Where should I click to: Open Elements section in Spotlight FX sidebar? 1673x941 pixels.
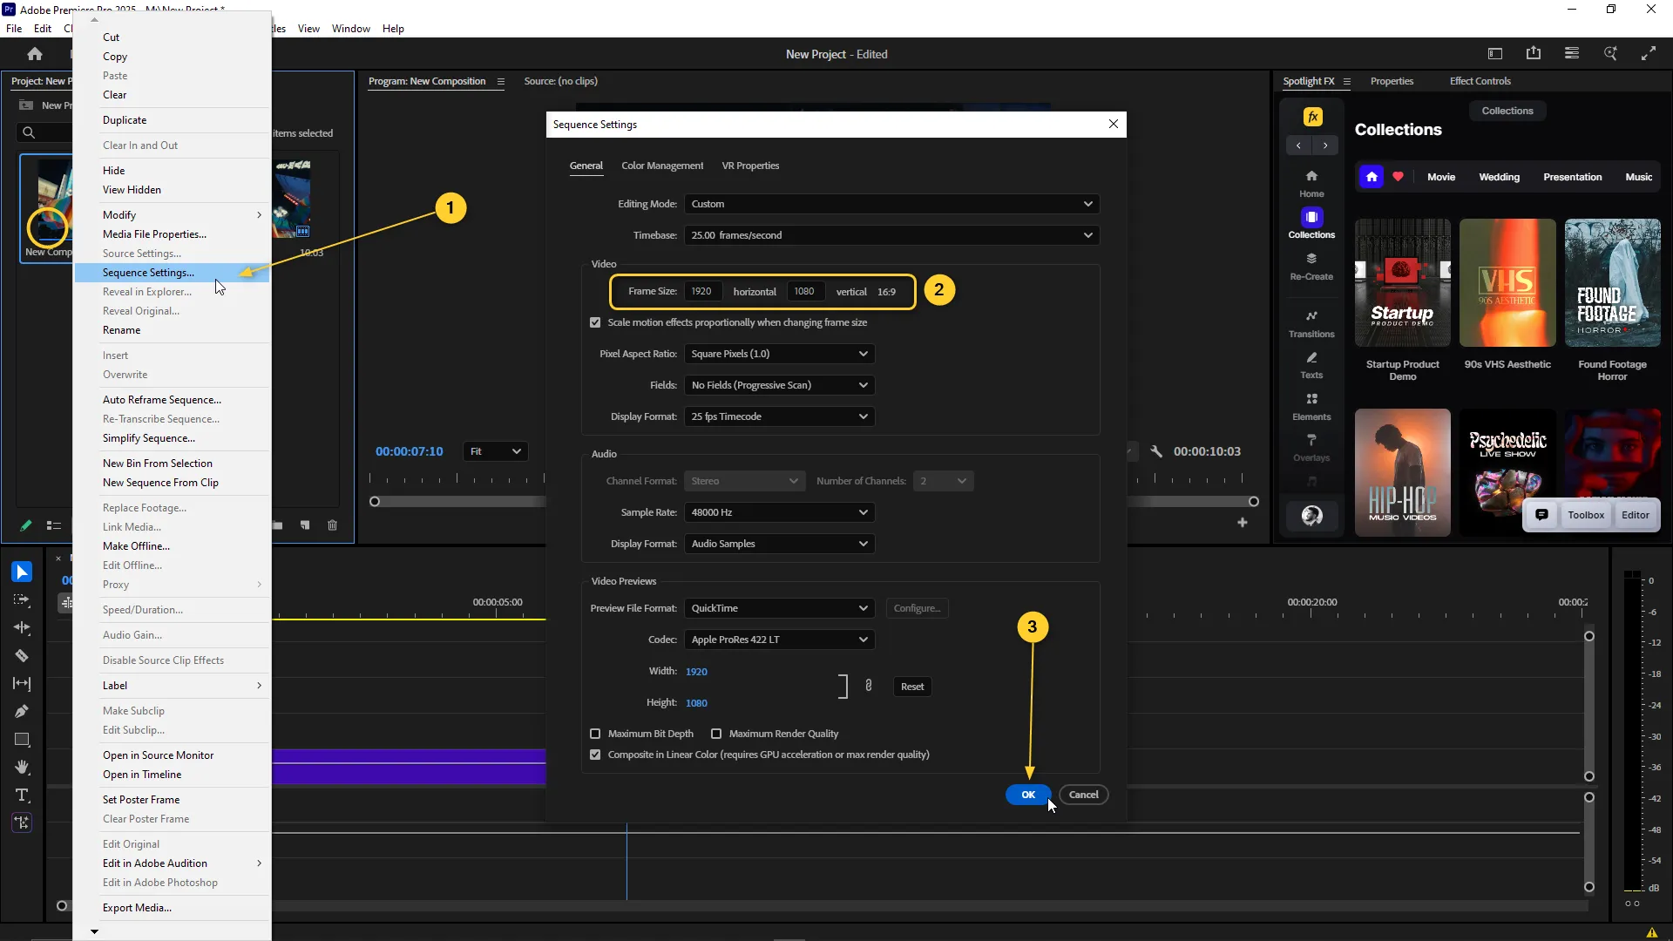(1311, 406)
